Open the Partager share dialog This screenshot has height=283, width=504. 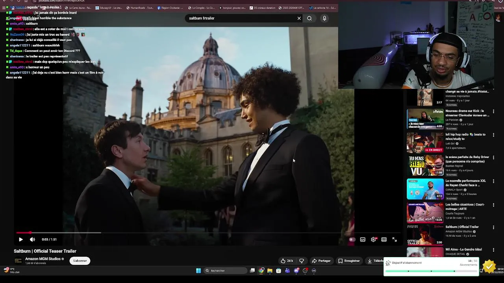point(321,261)
